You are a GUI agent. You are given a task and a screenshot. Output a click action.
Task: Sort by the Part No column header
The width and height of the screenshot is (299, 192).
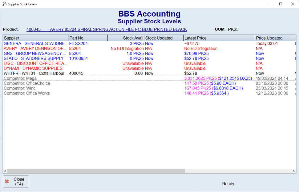[x=88, y=38]
